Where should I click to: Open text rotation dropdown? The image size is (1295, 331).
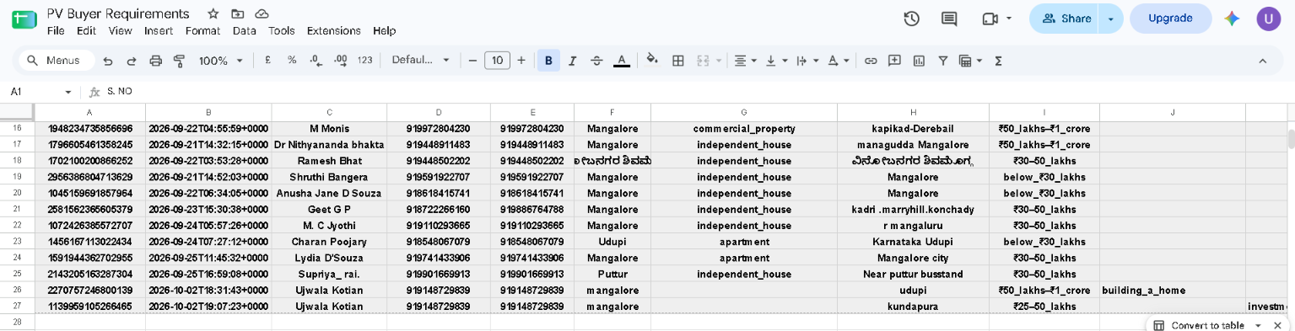[x=838, y=61]
